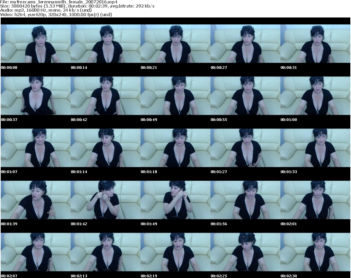Select the thumbnail frame at 00:01:49

(175, 200)
